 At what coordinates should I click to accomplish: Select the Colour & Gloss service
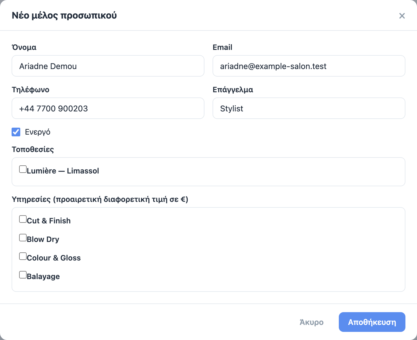pos(23,256)
